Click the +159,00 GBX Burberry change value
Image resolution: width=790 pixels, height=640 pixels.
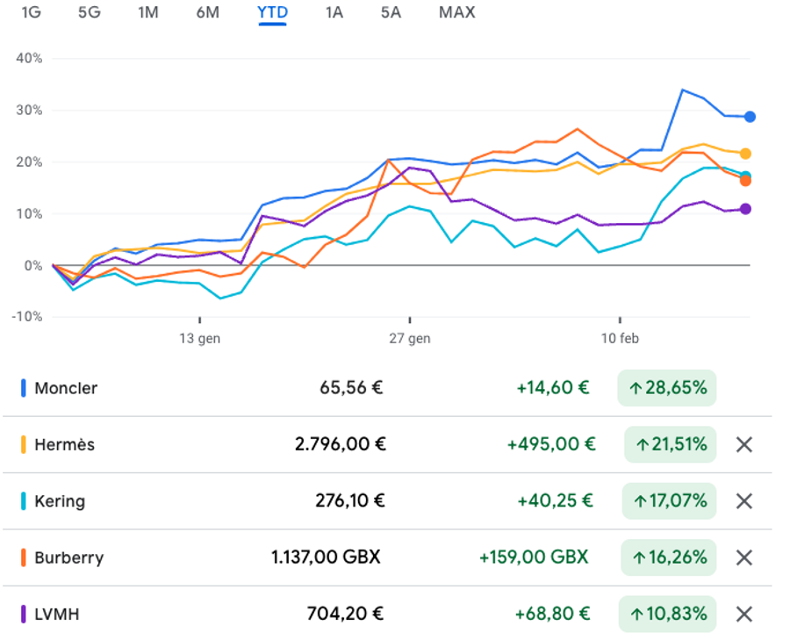pyautogui.click(x=534, y=557)
